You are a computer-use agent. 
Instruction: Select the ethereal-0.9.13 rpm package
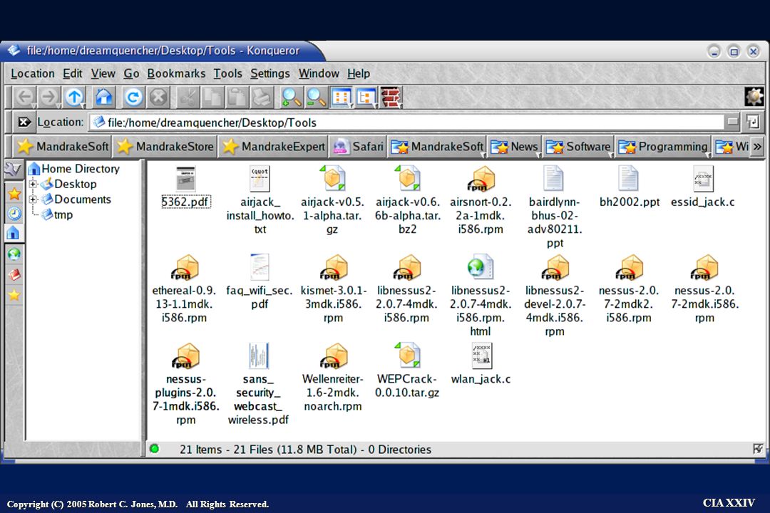184,289
